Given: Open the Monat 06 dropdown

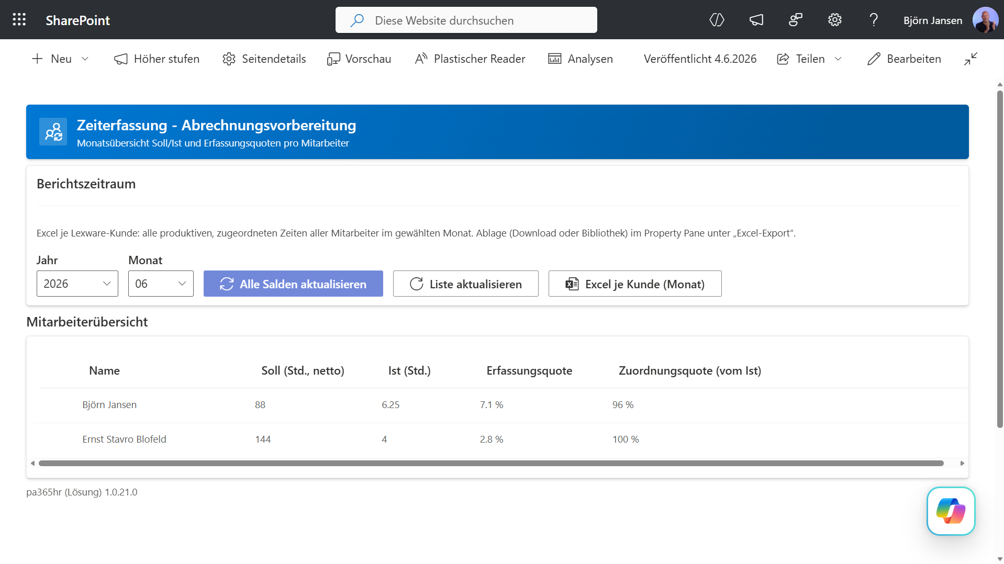Looking at the screenshot, I should pyautogui.click(x=161, y=284).
